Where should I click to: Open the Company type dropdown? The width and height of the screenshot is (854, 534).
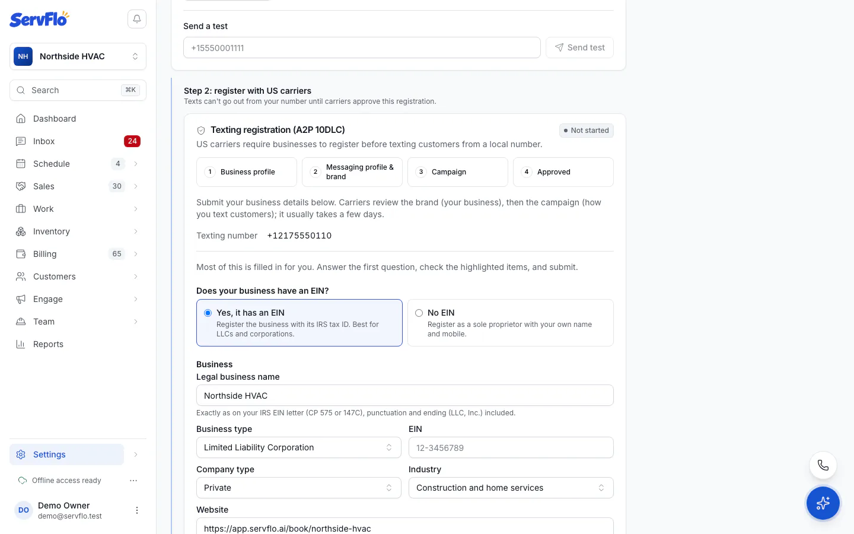click(299, 488)
